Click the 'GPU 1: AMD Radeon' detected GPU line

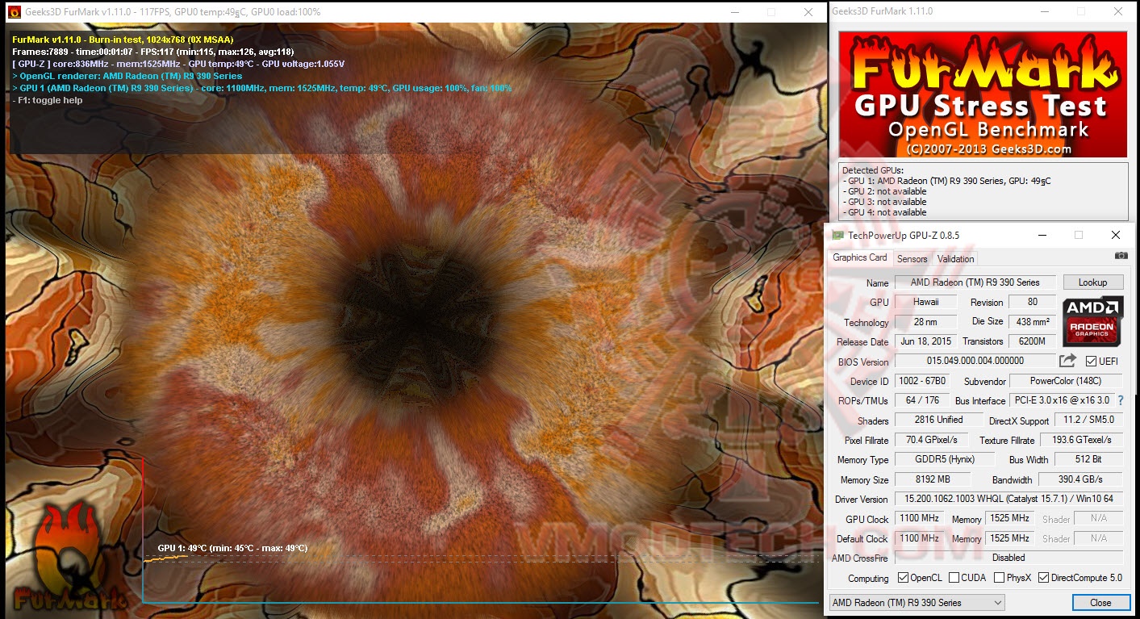948,181
